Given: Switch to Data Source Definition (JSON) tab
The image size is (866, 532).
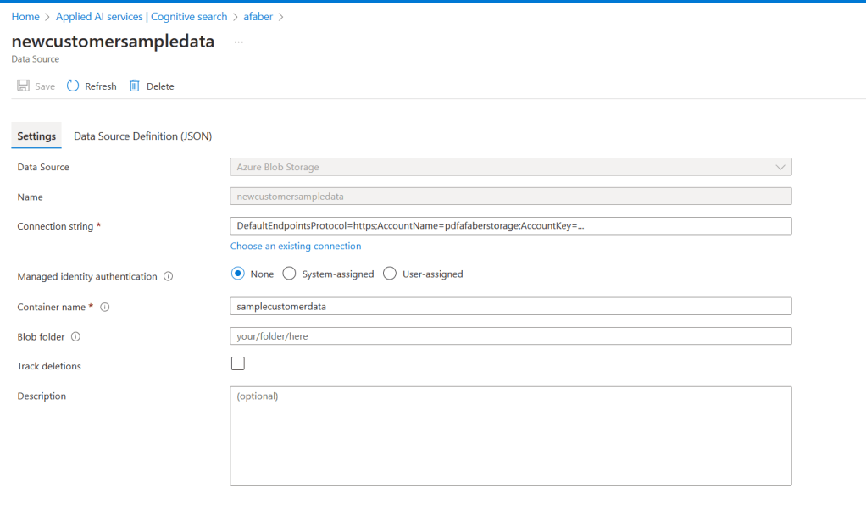Looking at the screenshot, I should [142, 136].
